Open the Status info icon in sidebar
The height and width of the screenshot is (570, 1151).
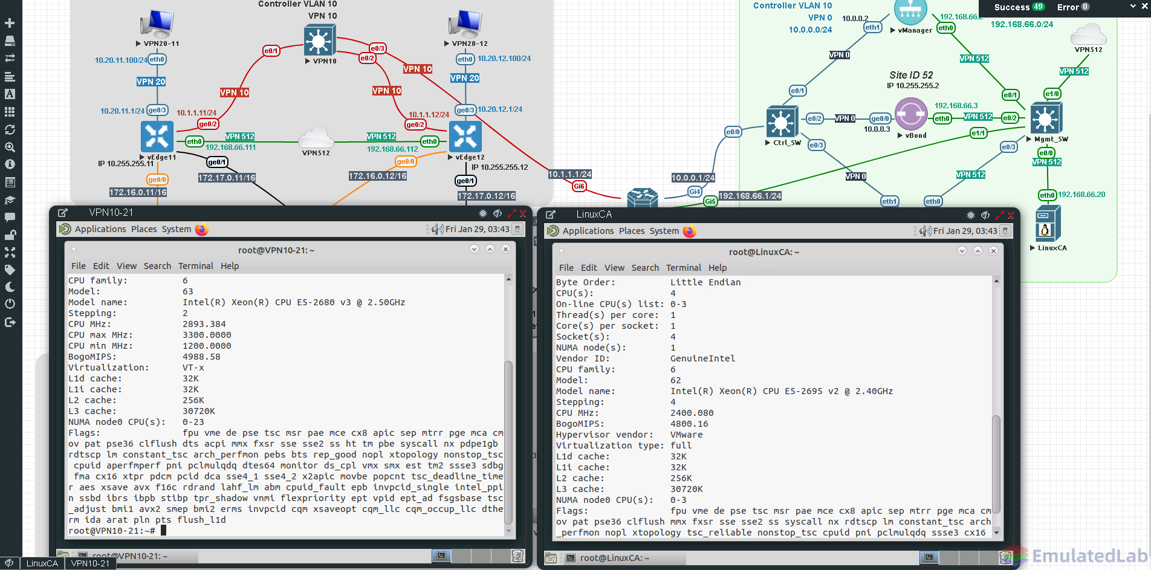[10, 164]
